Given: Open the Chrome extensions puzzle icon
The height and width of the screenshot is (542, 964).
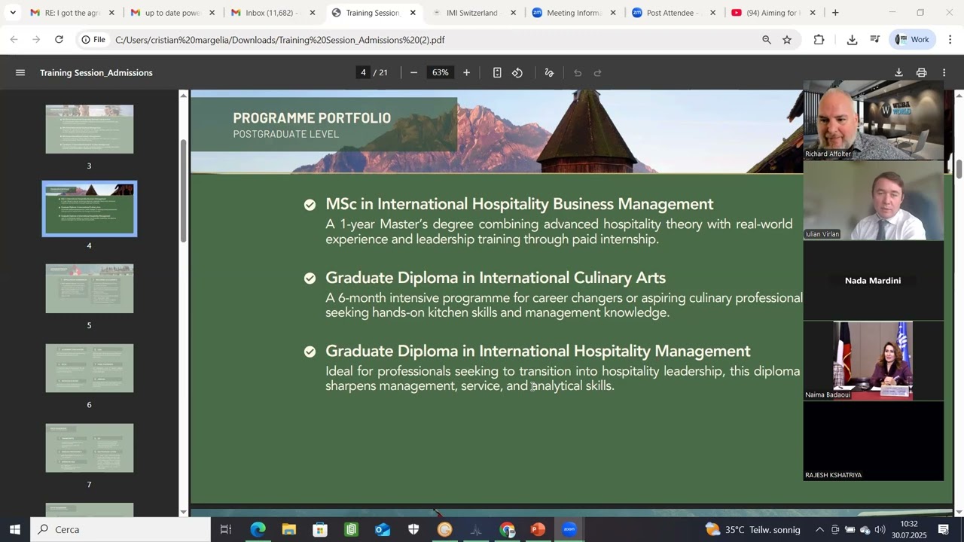Looking at the screenshot, I should point(819,40).
